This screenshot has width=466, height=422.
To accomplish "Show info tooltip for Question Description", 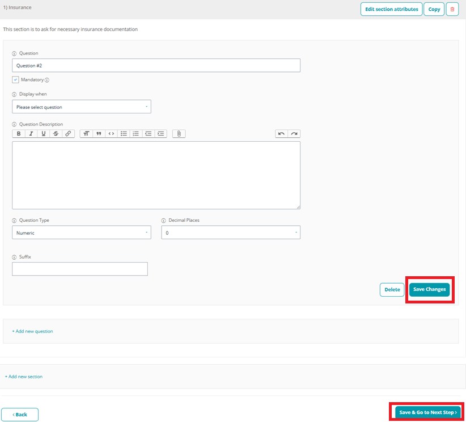I will coord(14,124).
